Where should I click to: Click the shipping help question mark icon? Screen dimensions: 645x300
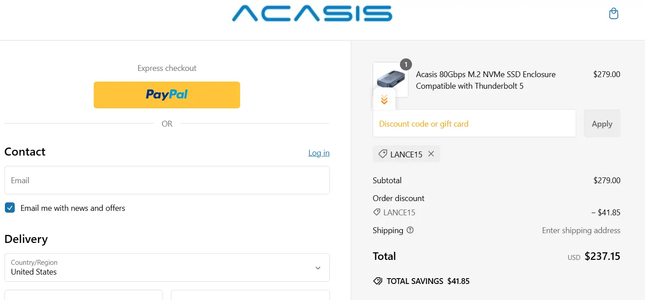(x=410, y=230)
